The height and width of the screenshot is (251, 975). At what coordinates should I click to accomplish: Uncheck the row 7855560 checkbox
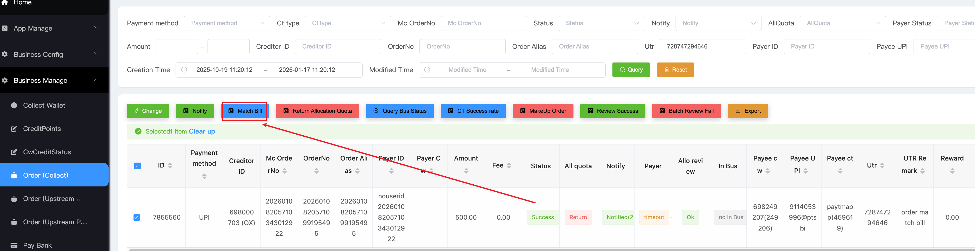tap(137, 217)
